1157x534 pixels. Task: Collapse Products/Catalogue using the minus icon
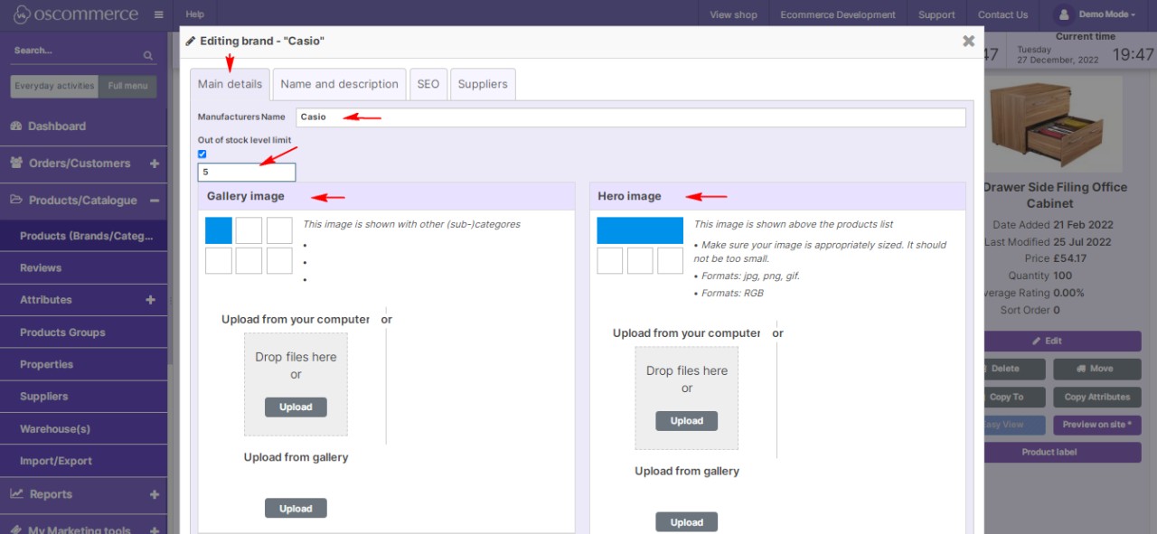[x=154, y=201]
